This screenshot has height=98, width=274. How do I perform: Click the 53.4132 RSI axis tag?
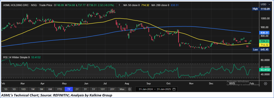(x=265, y=70)
